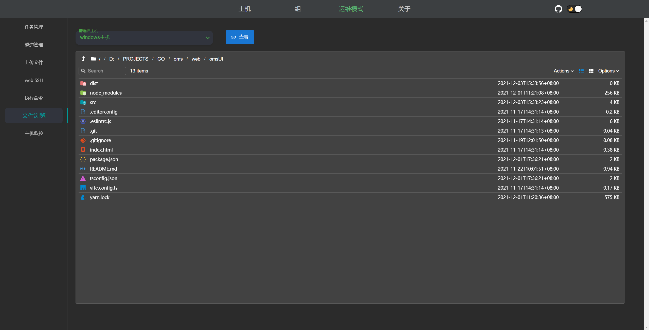Click the vite.config.ts TypeScript icon
Viewport: 649px width, 330px height.
83,188
